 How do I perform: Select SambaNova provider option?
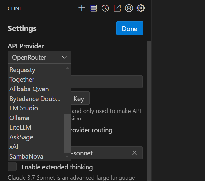[37, 156]
